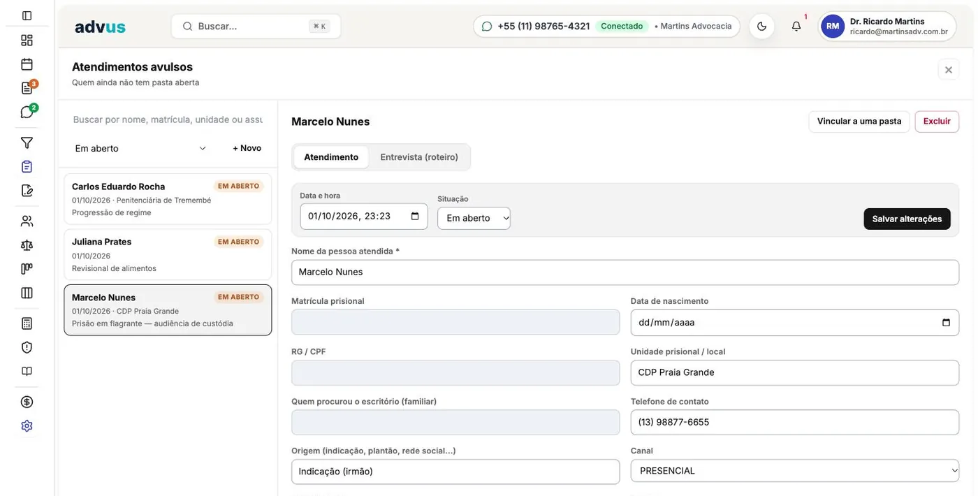The height and width of the screenshot is (496, 978).
Task: Open the open-book icon
Action: pos(27,371)
